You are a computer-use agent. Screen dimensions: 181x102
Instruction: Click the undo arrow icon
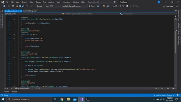coord(27,6)
